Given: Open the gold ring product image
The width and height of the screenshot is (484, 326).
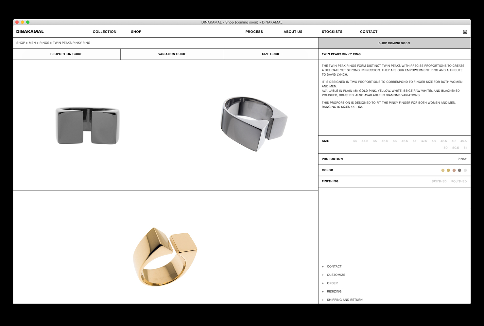Looking at the screenshot, I should click(x=165, y=257).
